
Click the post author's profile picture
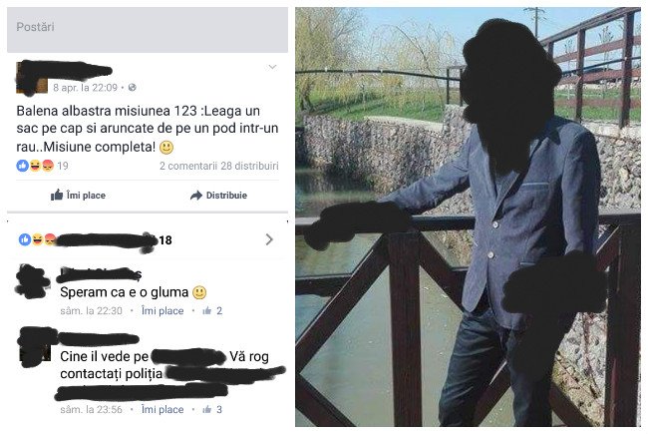point(32,79)
